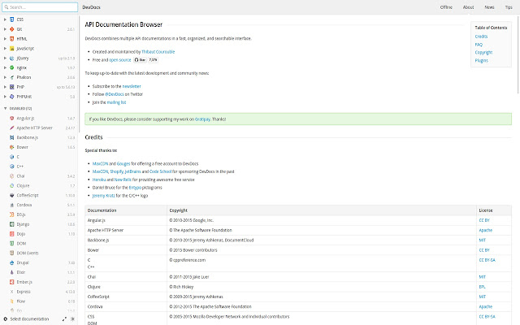Click the Clojure icon

pos(12,186)
